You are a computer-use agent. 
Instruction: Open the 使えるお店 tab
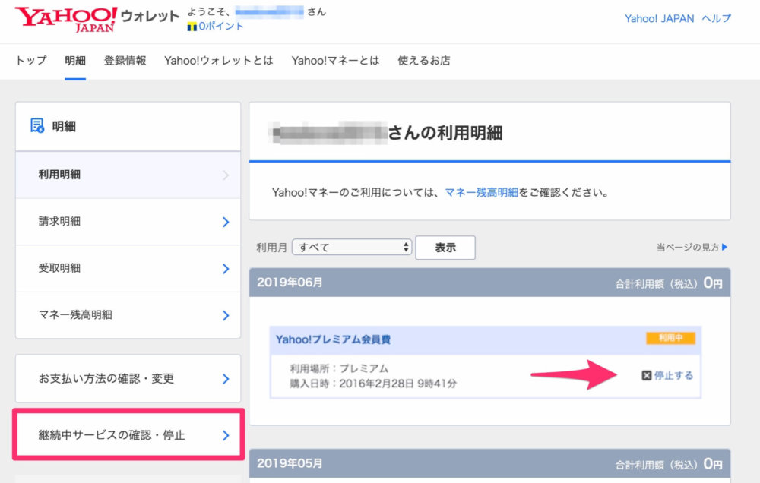pyautogui.click(x=424, y=61)
